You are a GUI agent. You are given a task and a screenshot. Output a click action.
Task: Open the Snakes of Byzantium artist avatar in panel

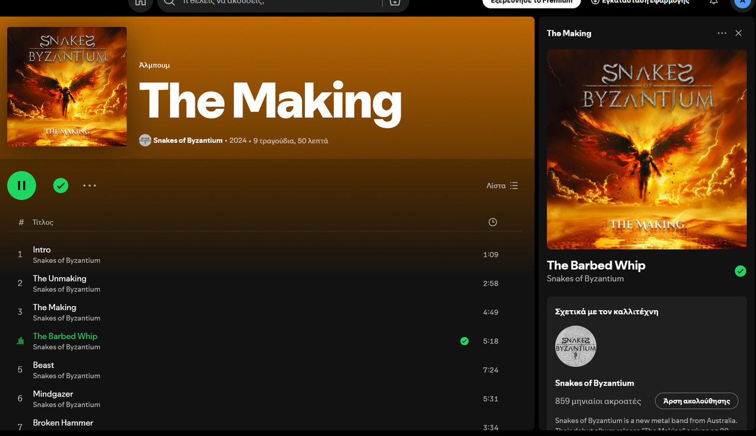[x=576, y=346]
